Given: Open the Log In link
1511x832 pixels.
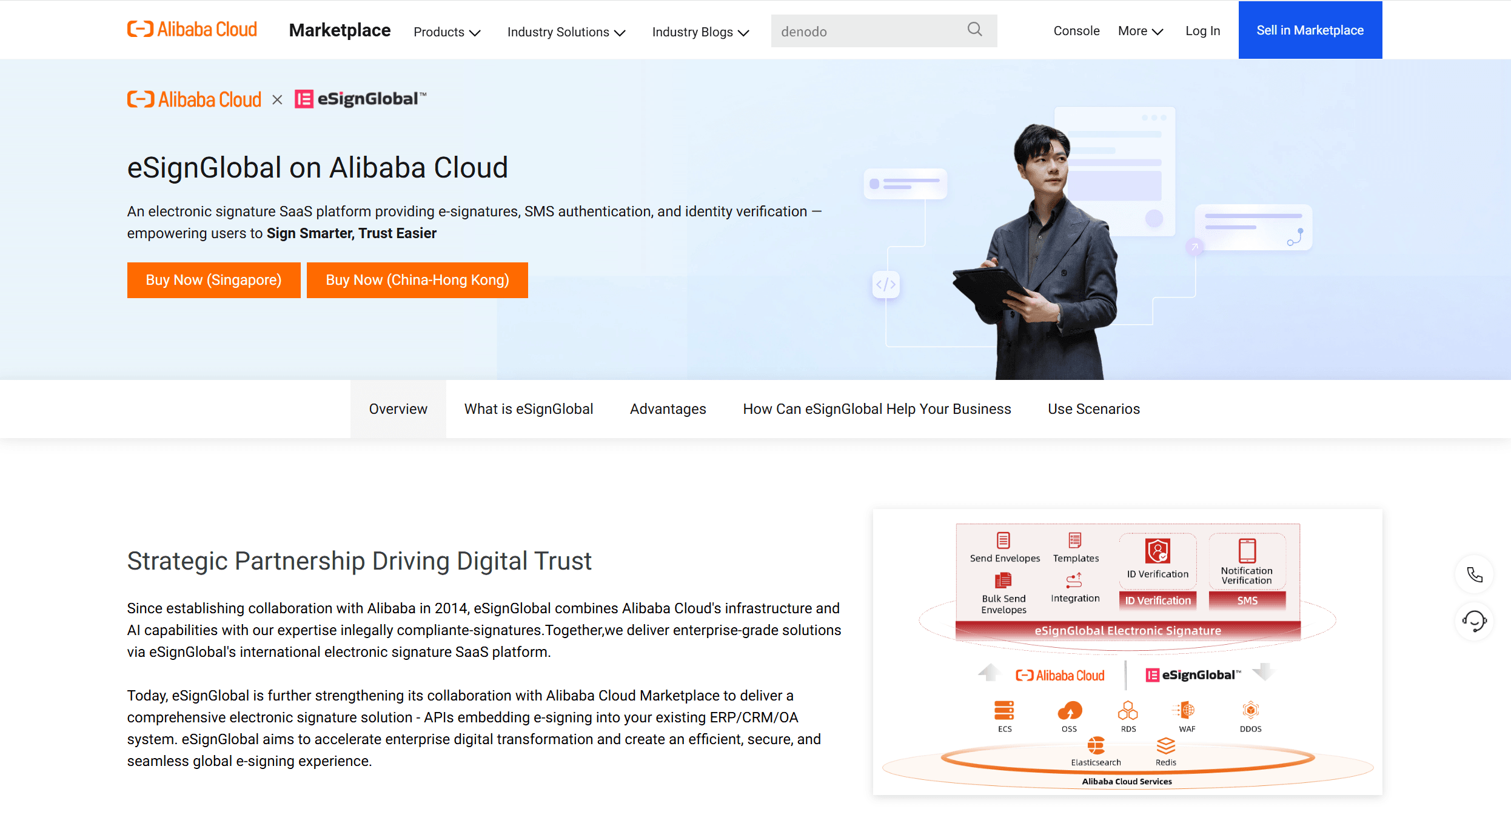Looking at the screenshot, I should click(1202, 31).
